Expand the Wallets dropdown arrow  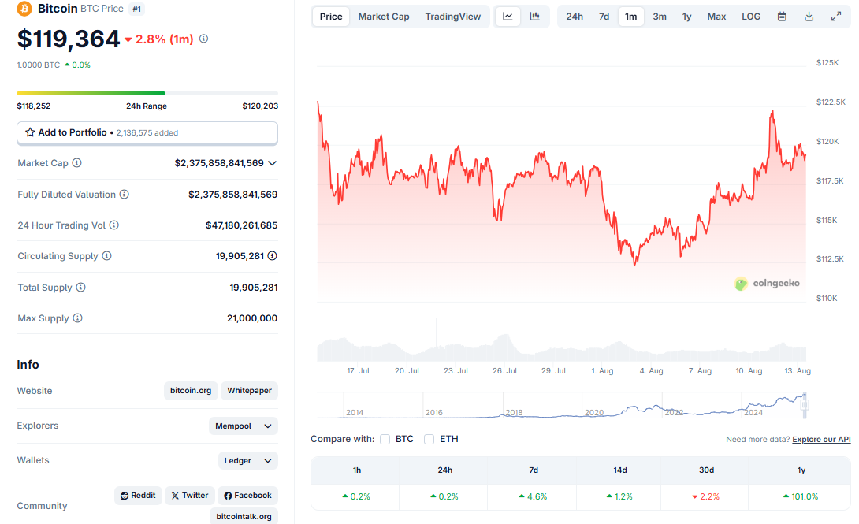point(268,460)
